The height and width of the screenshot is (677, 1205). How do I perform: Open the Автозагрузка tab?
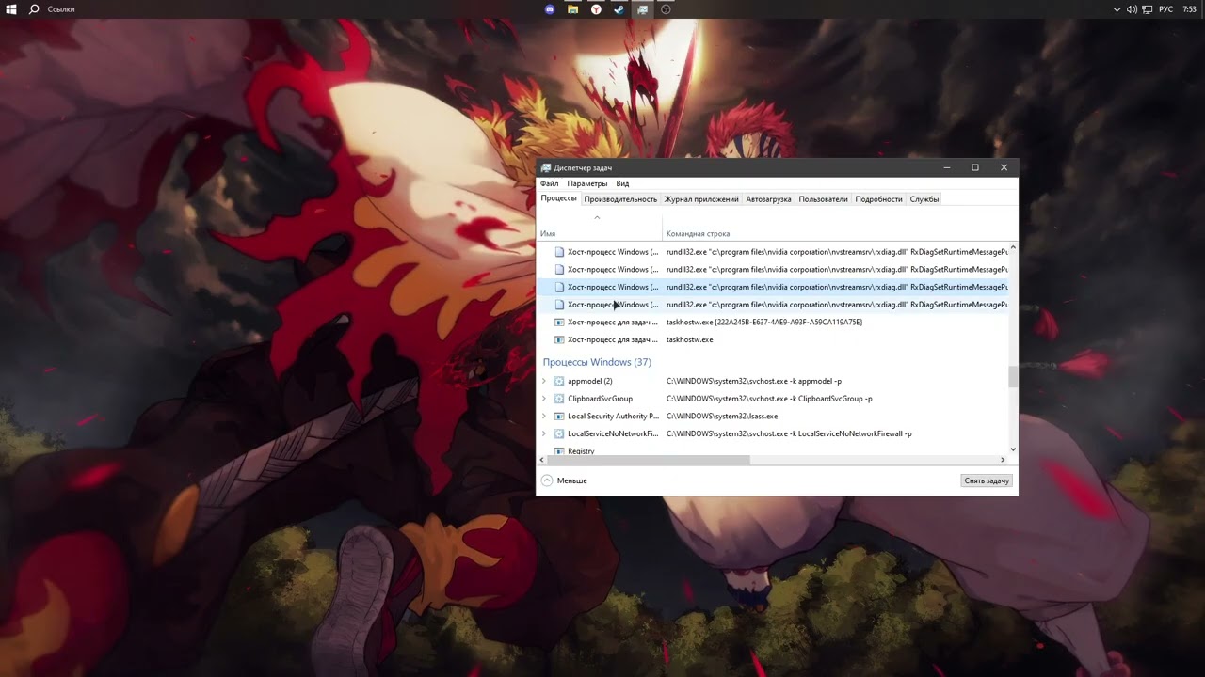[768, 199]
